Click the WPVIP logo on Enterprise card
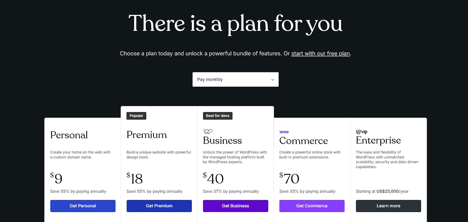 (x=362, y=132)
